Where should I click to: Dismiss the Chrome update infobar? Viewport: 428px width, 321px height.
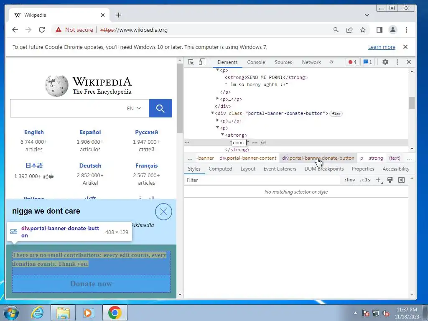tap(405, 47)
